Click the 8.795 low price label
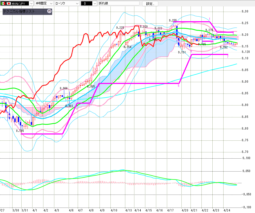The image size is (255, 213). (x=20, y=131)
